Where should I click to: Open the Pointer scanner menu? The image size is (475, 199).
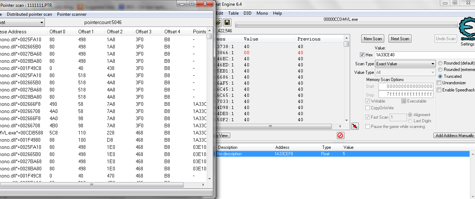point(72,14)
